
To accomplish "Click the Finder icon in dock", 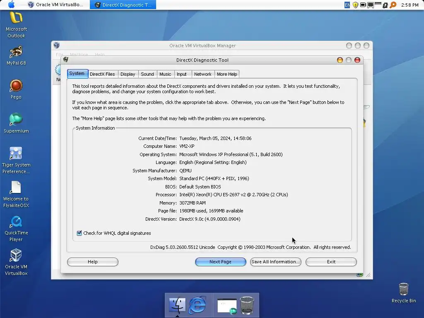I will [177, 305].
